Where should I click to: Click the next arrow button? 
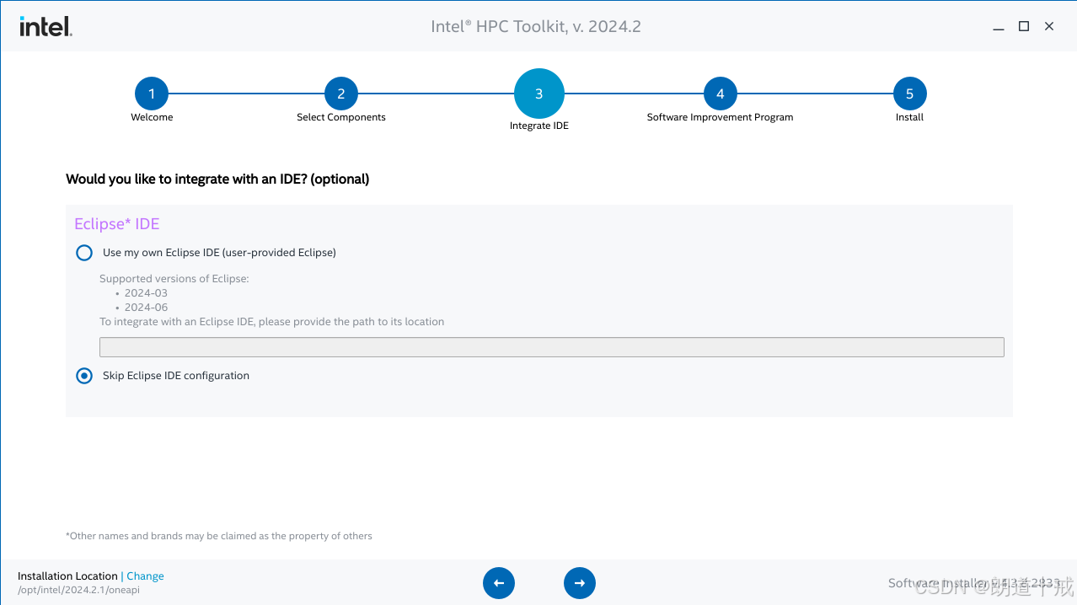tap(580, 583)
